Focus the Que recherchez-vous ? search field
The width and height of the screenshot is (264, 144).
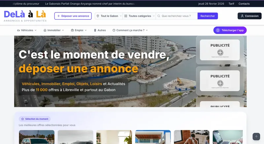click(177, 16)
